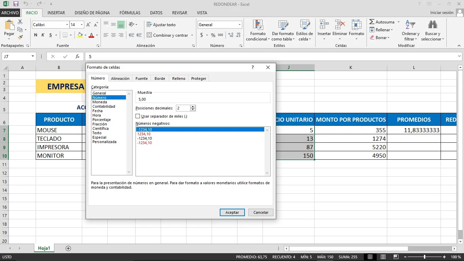Image resolution: width=464 pixels, height=261 pixels.
Task: Click the Cut scissors icon
Action: 20,22
